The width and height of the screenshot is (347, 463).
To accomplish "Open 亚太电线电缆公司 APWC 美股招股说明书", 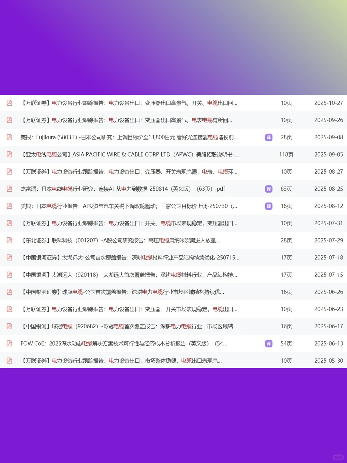I will [130, 154].
